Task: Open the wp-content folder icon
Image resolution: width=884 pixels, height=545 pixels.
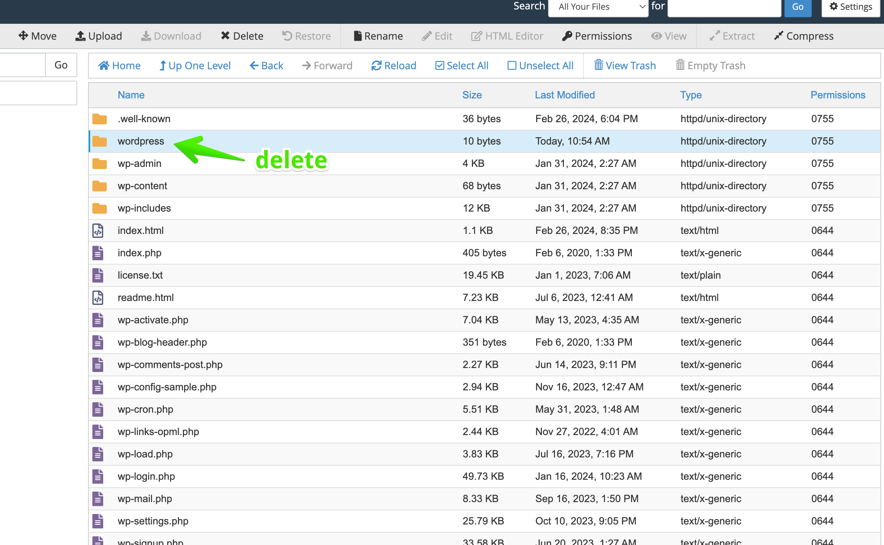Action: [99, 186]
